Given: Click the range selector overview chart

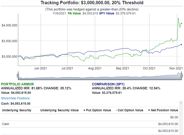Looking at the screenshot, I should click(100, 76).
